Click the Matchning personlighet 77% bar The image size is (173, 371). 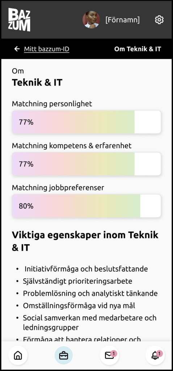[x=86, y=122]
